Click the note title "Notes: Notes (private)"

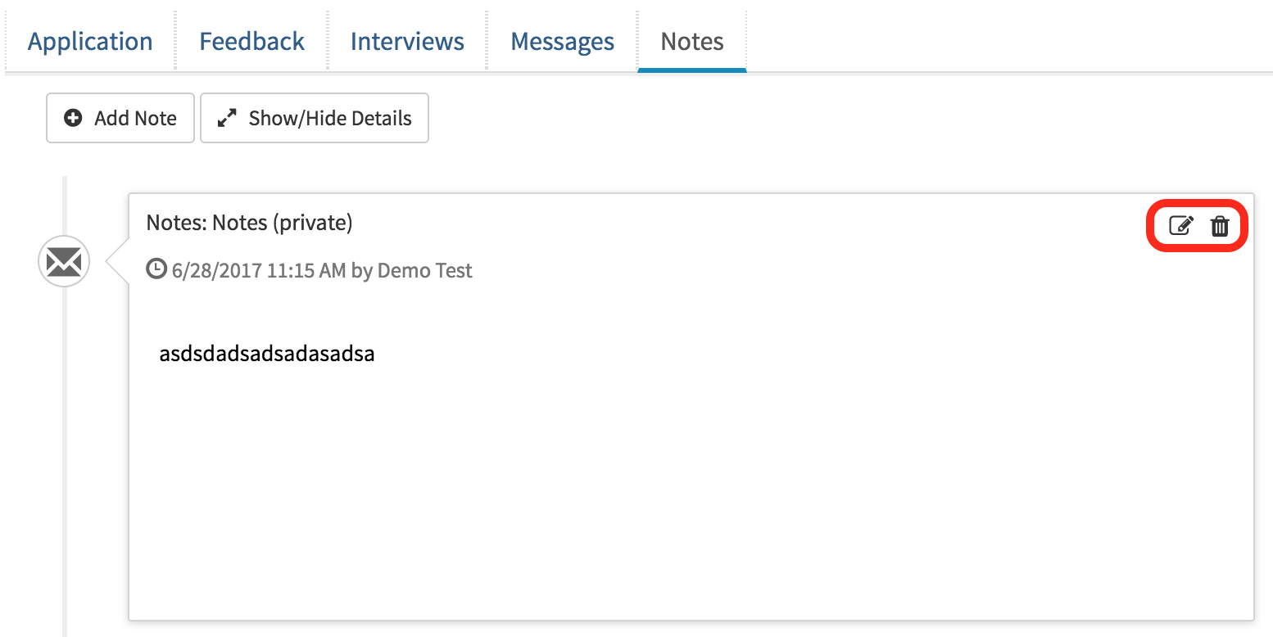pyautogui.click(x=249, y=222)
